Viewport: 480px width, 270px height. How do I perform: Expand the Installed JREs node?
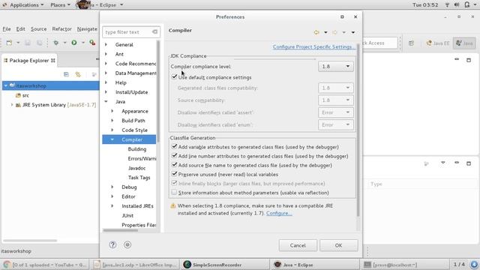click(x=112, y=206)
